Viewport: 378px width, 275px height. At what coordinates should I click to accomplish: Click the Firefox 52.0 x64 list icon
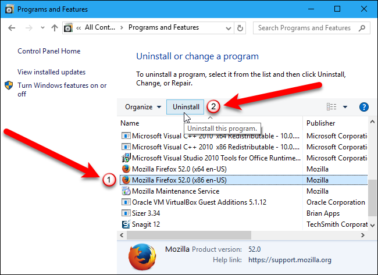[x=126, y=169]
